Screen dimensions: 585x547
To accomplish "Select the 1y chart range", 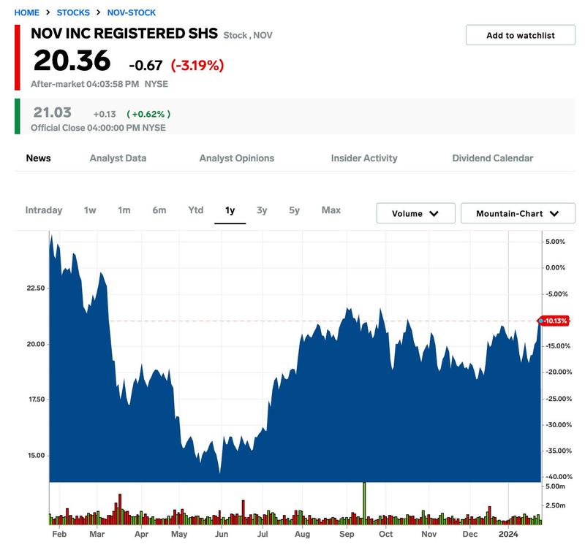I will pyautogui.click(x=230, y=210).
